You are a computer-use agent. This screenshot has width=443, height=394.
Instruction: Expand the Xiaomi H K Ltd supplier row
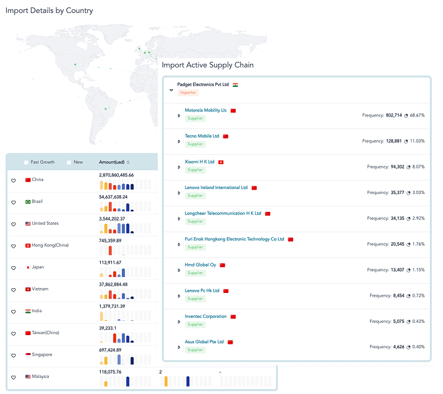pyautogui.click(x=179, y=167)
